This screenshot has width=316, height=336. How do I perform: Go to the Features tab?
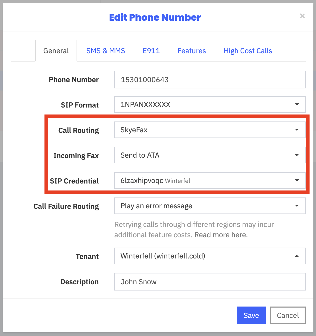pyautogui.click(x=192, y=51)
